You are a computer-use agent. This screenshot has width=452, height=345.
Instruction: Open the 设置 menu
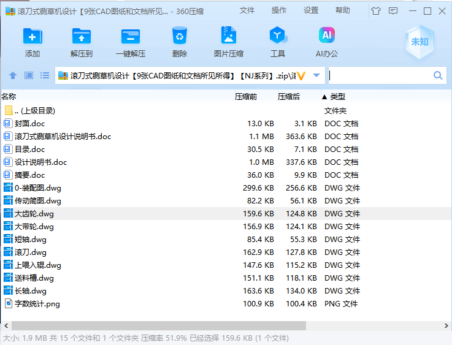pyautogui.click(x=311, y=10)
